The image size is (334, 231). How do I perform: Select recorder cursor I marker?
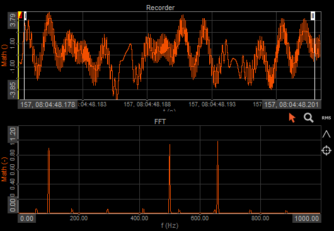click(x=25, y=16)
